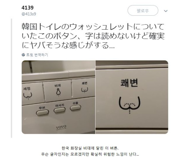Click the 비데 bidet icon in photo

pos(59,92)
